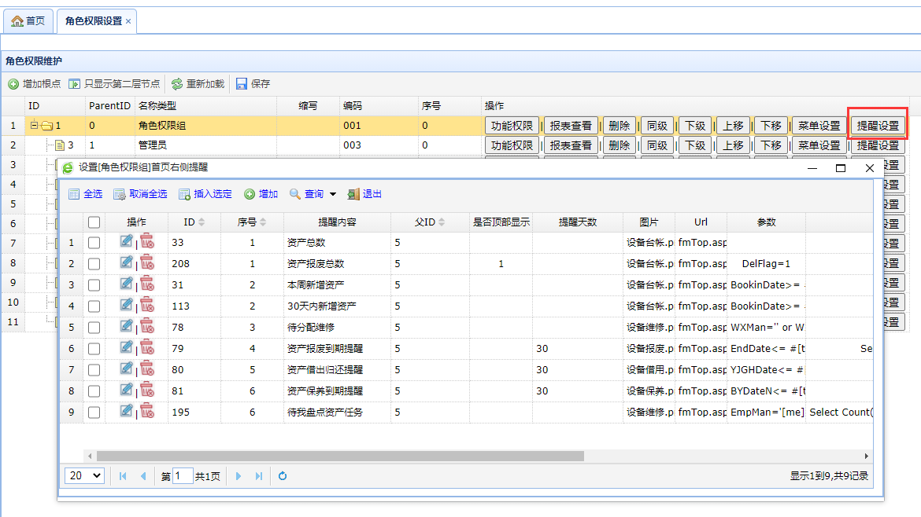The height and width of the screenshot is (517, 921).
Task: Edit the 待我盘点资产任务 entry
Action: click(126, 411)
